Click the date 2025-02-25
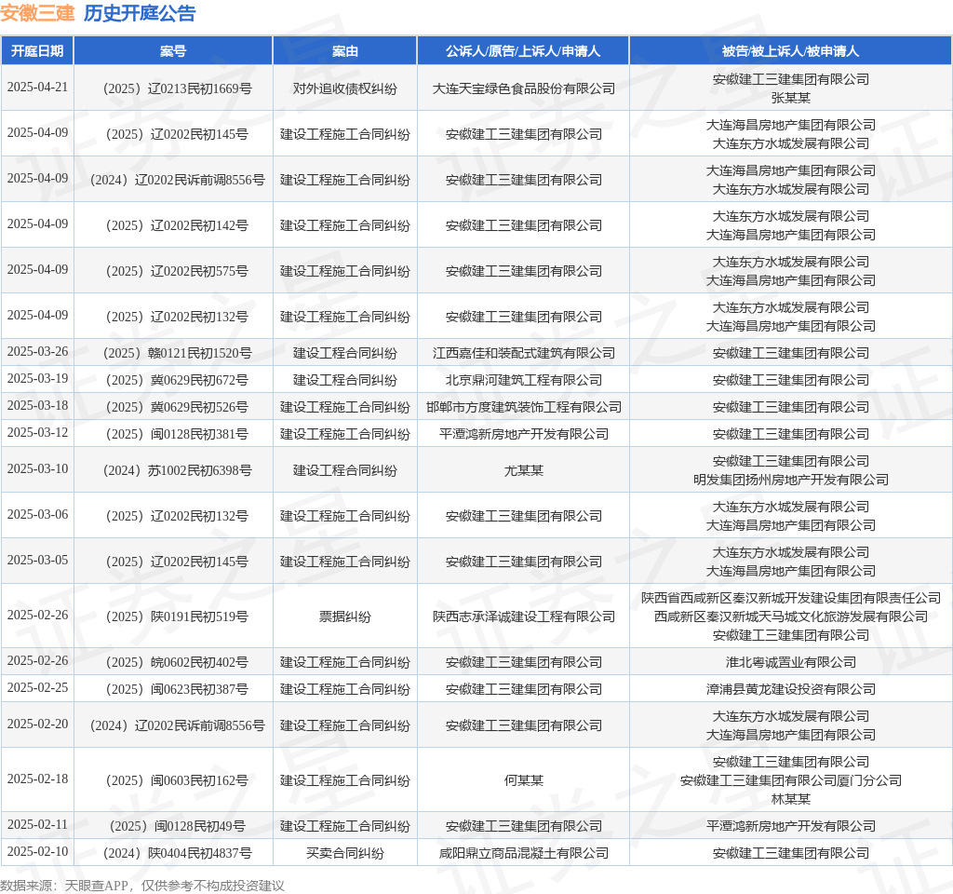This screenshot has height=894, width=953. pos(37,687)
